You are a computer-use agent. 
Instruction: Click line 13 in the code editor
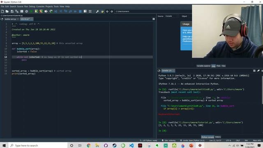coord(82,57)
